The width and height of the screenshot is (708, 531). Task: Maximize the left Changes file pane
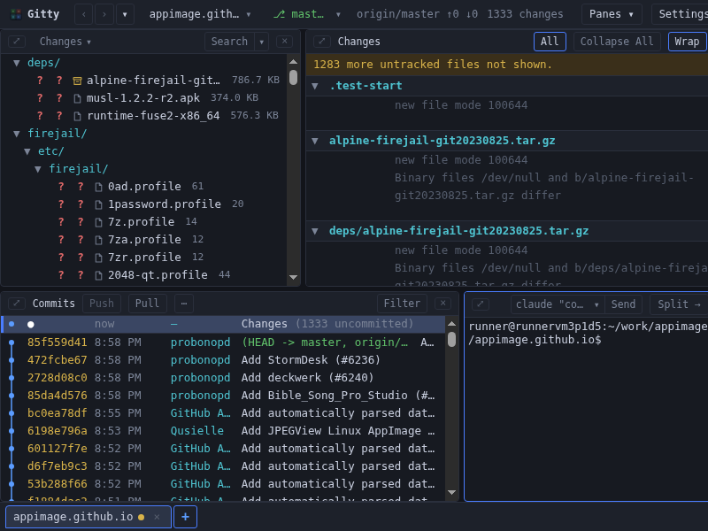click(x=17, y=42)
